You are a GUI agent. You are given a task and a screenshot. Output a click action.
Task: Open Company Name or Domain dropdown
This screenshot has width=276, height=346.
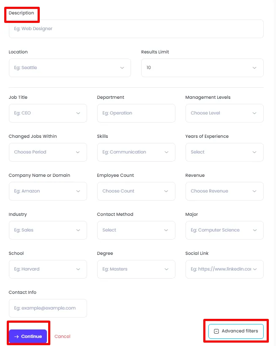tap(48, 191)
